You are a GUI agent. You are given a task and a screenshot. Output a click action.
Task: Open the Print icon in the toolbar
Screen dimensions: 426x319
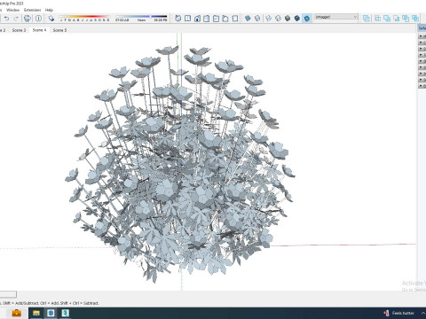pos(27,19)
